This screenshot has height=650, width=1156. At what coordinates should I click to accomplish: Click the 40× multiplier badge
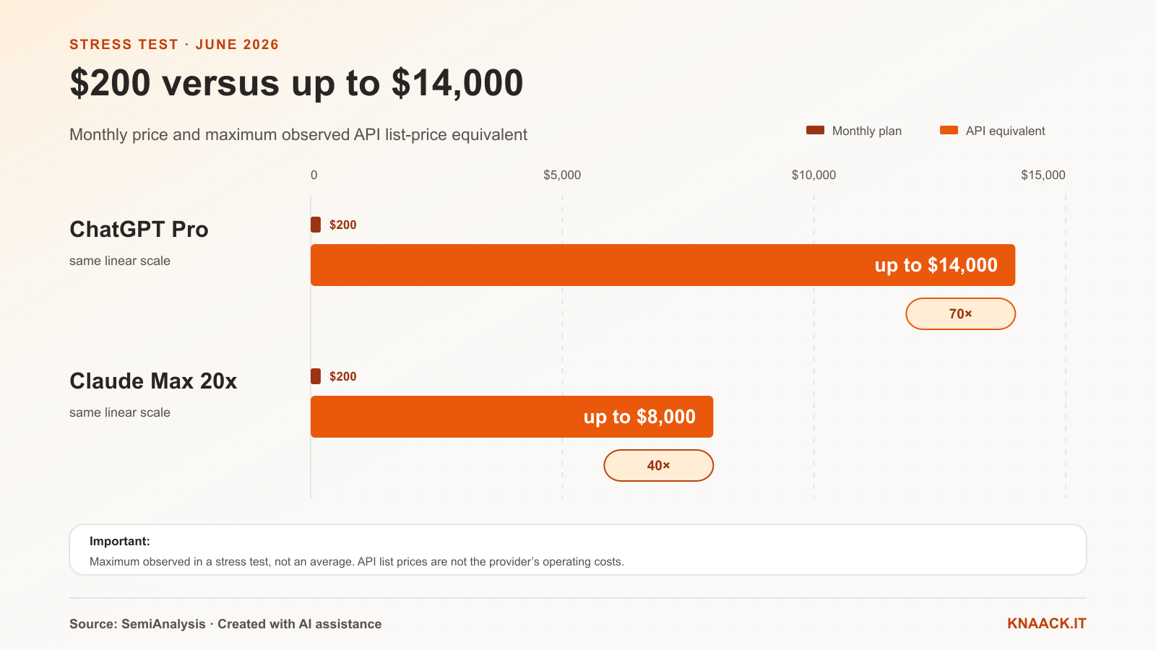658,465
